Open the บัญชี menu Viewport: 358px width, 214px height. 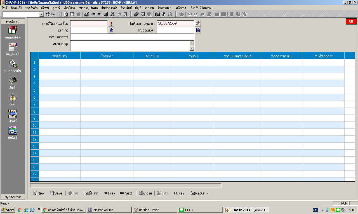click(x=138, y=8)
